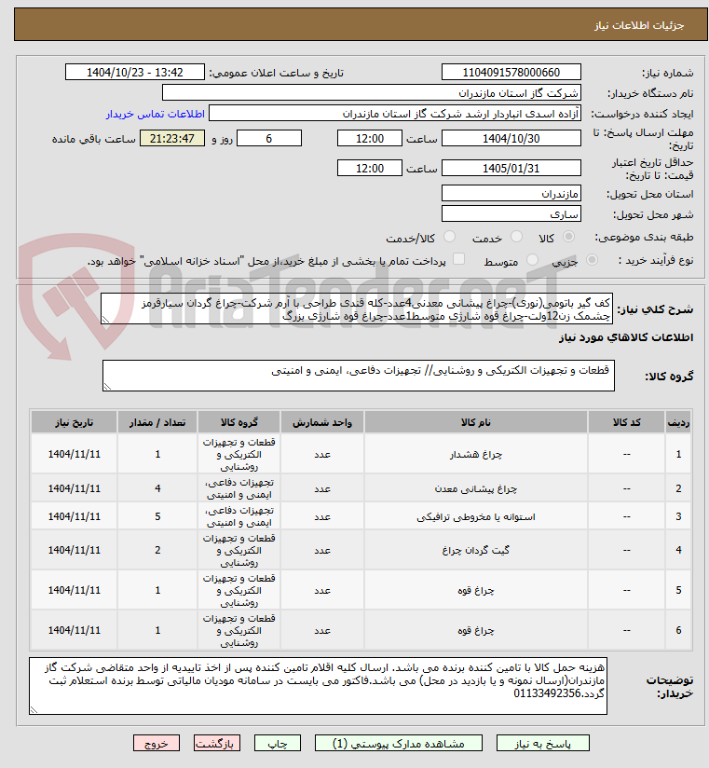
Task: Click the توضیحات خریدار notes textarea
Action: (319, 686)
